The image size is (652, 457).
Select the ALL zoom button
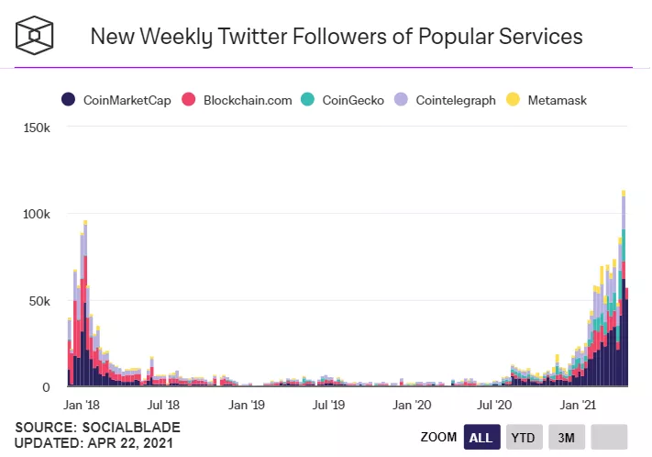pyautogui.click(x=482, y=437)
